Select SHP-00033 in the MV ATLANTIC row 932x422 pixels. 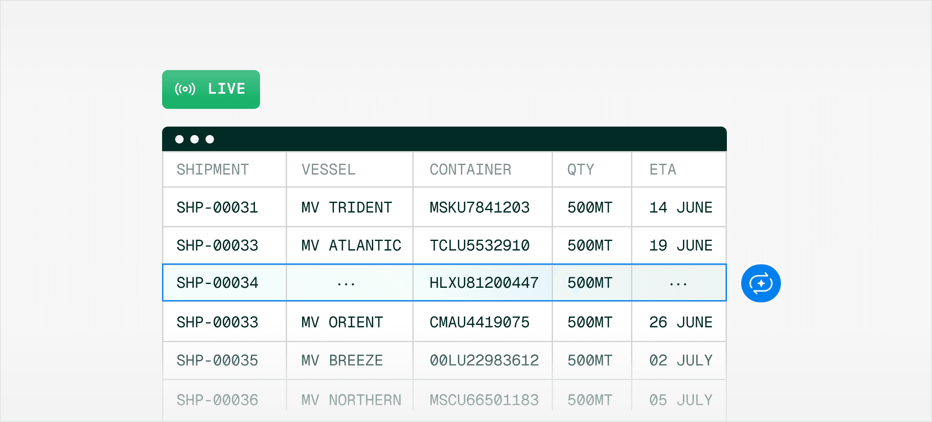click(x=225, y=245)
